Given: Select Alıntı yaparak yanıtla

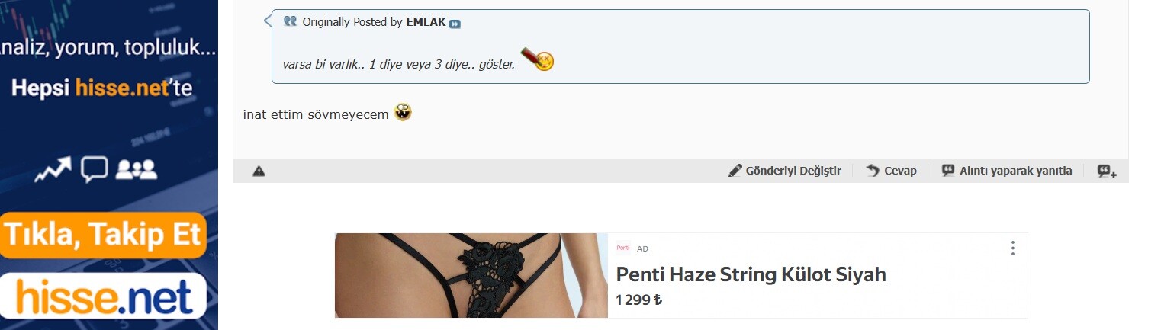Looking at the screenshot, I should [1006, 171].
